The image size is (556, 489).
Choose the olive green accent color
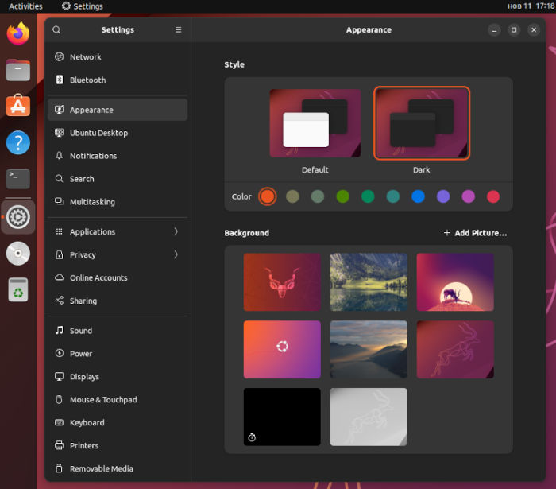(343, 196)
